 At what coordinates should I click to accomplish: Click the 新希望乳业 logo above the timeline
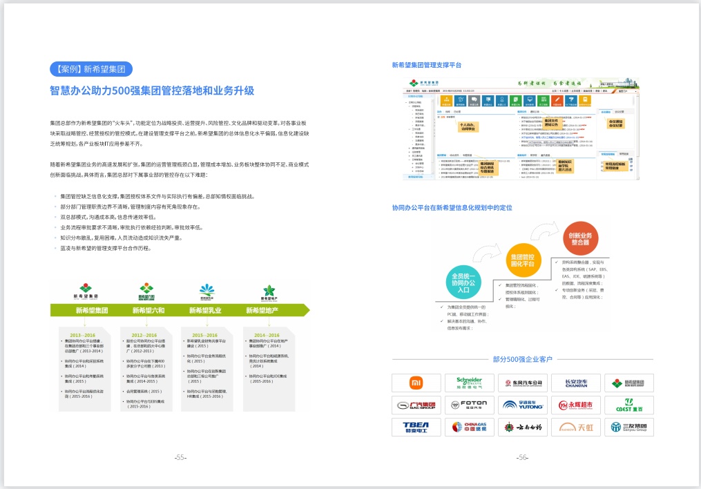point(207,291)
